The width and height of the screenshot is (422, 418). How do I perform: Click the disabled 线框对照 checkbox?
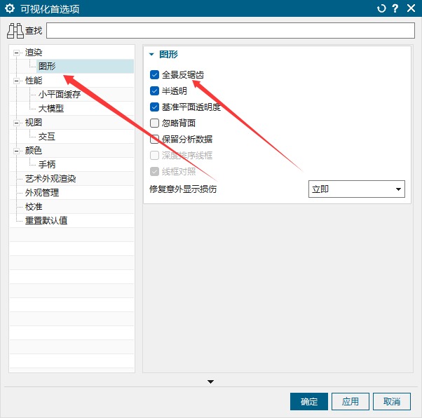[154, 172]
